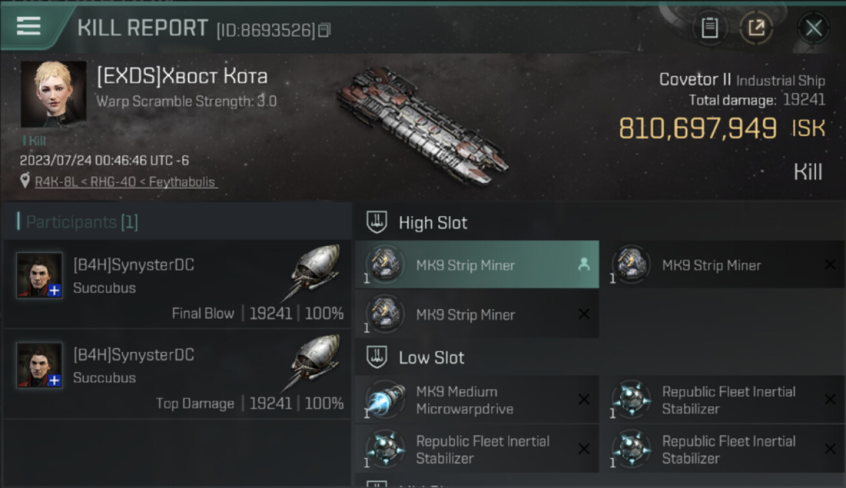The height and width of the screenshot is (488, 846).
Task: Click the Top Damage Succubus ship icon
Action: tap(315, 363)
